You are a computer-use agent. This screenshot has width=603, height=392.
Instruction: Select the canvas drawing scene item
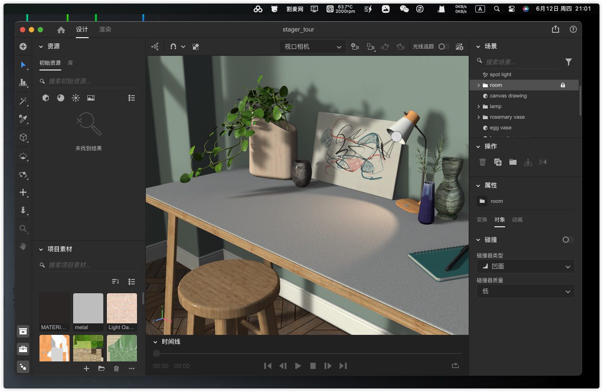coord(508,96)
